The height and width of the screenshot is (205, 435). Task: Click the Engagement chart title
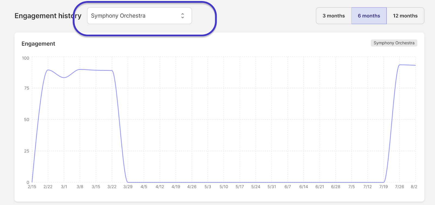pos(38,44)
